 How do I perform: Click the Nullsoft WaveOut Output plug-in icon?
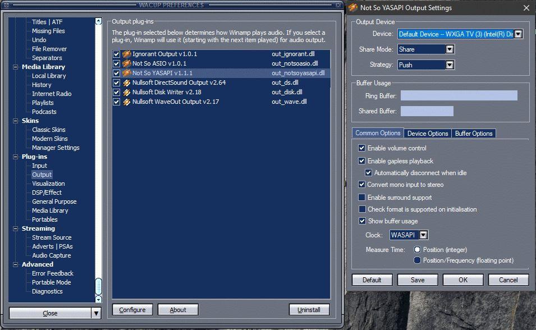127,102
